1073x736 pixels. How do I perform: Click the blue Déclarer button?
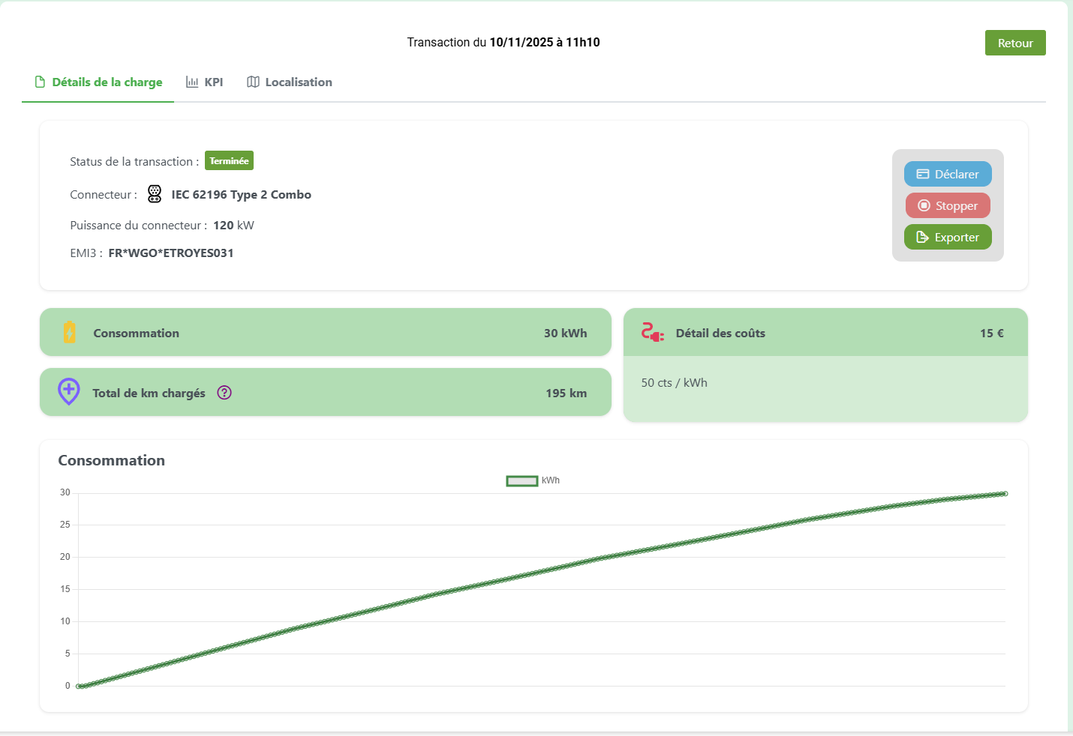[x=948, y=174]
